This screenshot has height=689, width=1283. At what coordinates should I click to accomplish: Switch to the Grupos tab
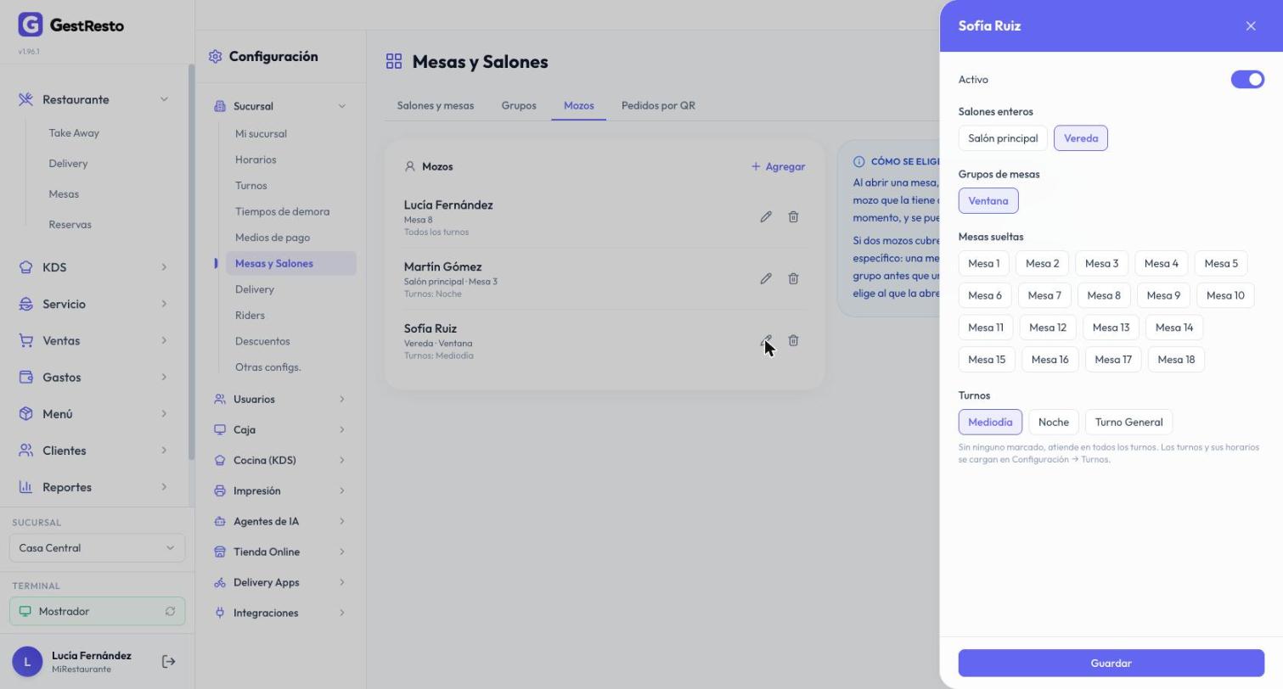(519, 106)
